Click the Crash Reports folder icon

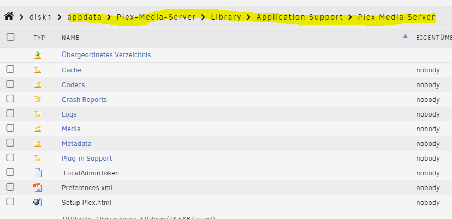(38, 100)
